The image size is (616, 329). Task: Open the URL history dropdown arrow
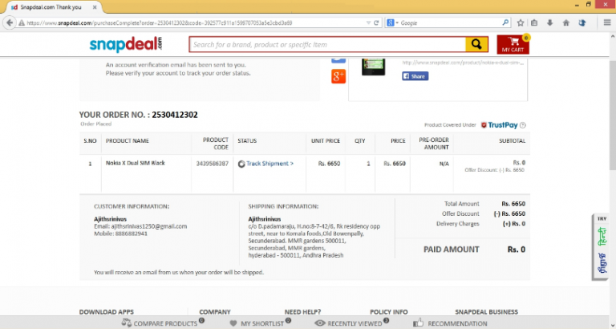pos(368,22)
